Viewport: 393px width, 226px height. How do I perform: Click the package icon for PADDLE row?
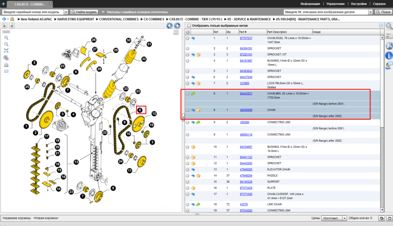click(x=198, y=176)
